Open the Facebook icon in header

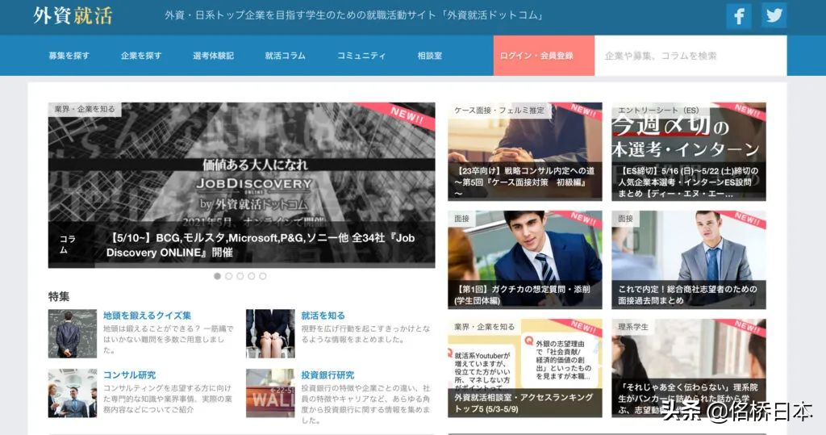[x=738, y=15]
